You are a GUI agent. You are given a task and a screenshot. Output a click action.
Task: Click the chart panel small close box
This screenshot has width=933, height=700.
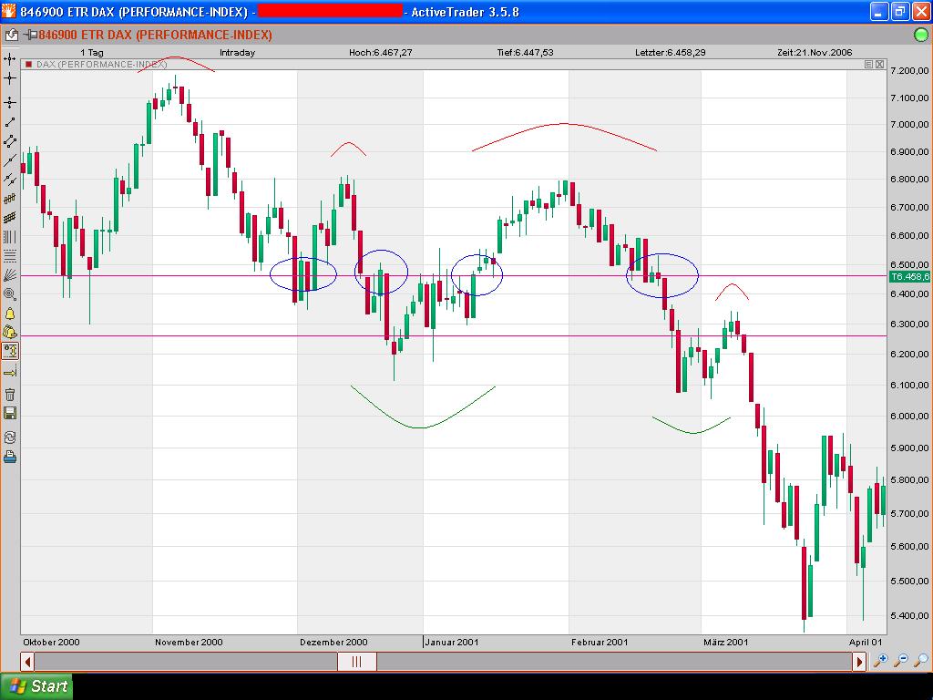pos(879,65)
